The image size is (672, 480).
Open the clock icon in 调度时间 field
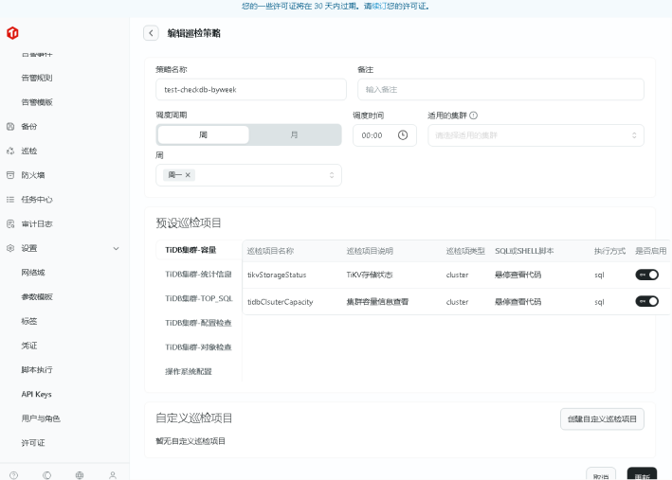click(x=403, y=135)
